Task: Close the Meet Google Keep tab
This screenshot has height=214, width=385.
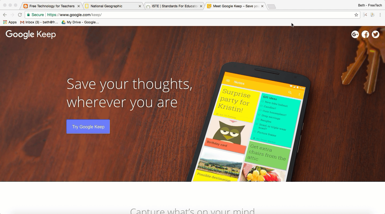Action: [x=262, y=6]
